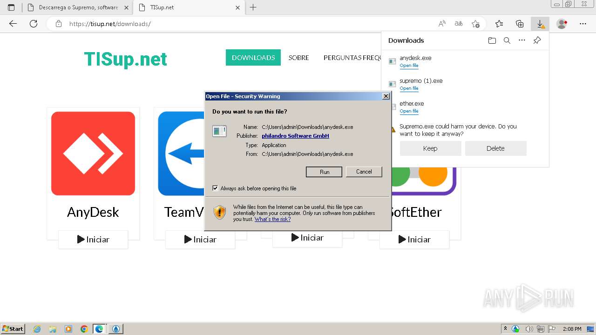The image size is (596, 335).
Task: Open file link under ether.exe
Action: pos(409,111)
